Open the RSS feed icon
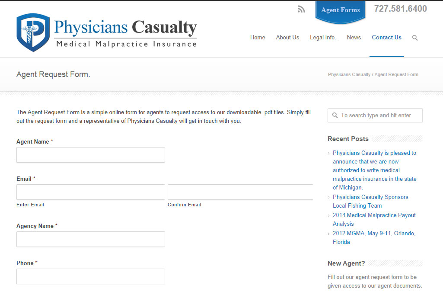This screenshot has width=443, height=295. (x=301, y=10)
